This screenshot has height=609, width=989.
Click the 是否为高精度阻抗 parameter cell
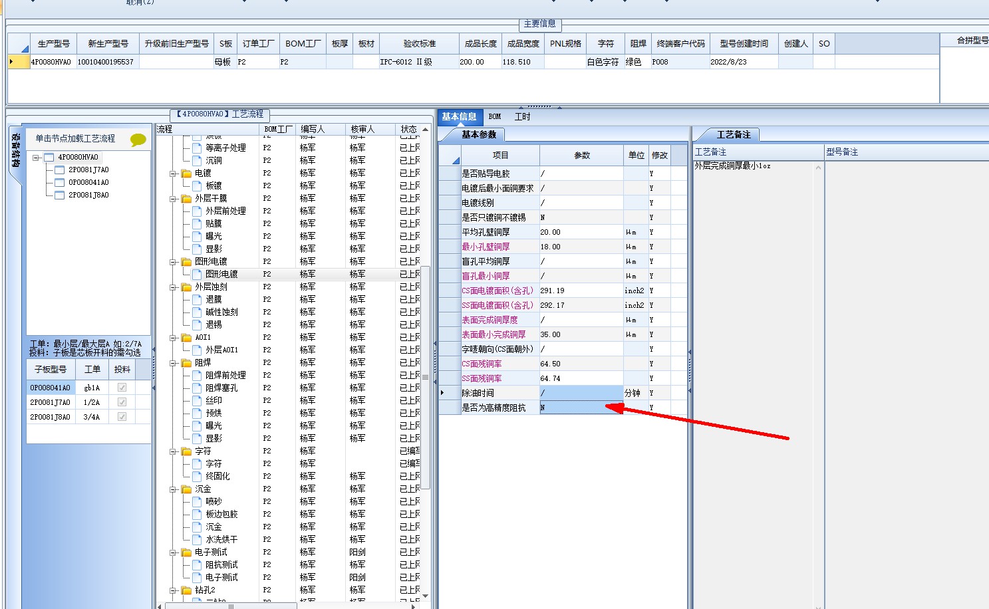pos(581,408)
